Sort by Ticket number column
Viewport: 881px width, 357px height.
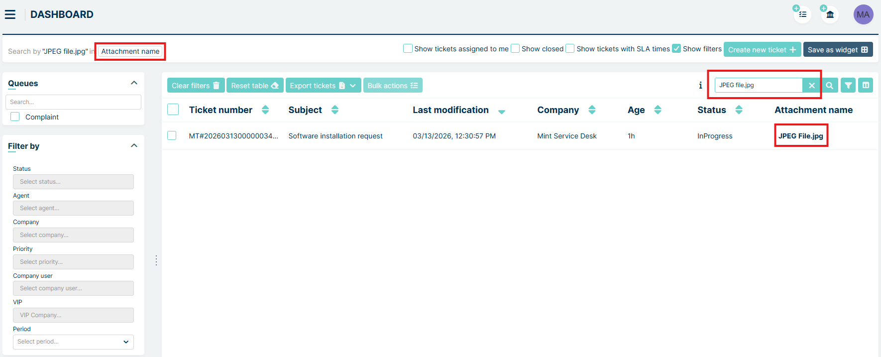pos(265,110)
